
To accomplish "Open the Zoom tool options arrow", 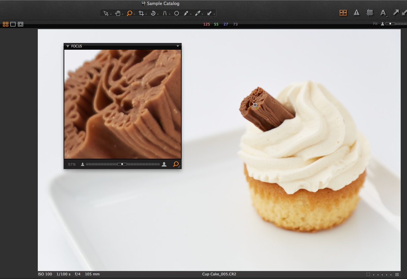I will [134, 14].
